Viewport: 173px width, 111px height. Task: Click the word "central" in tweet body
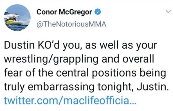click(x=73, y=73)
